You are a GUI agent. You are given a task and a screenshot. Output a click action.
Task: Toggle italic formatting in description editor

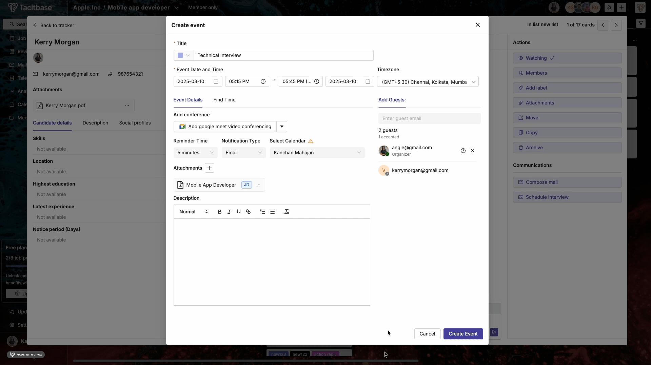pos(229,212)
